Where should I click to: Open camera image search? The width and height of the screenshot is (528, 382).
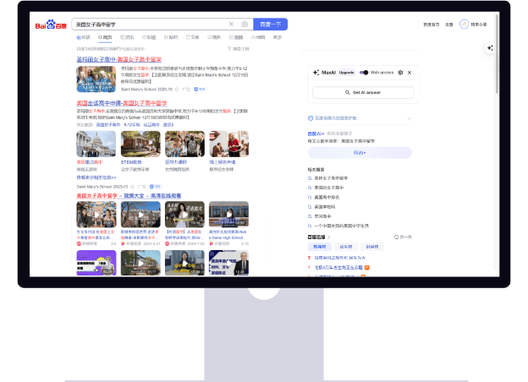[245, 25]
